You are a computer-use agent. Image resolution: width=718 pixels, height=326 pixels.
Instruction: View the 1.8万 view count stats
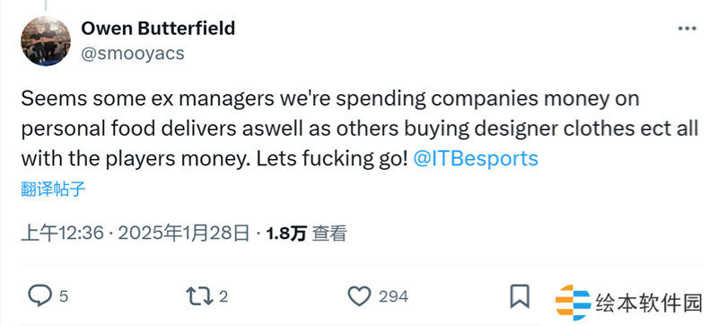click(286, 233)
